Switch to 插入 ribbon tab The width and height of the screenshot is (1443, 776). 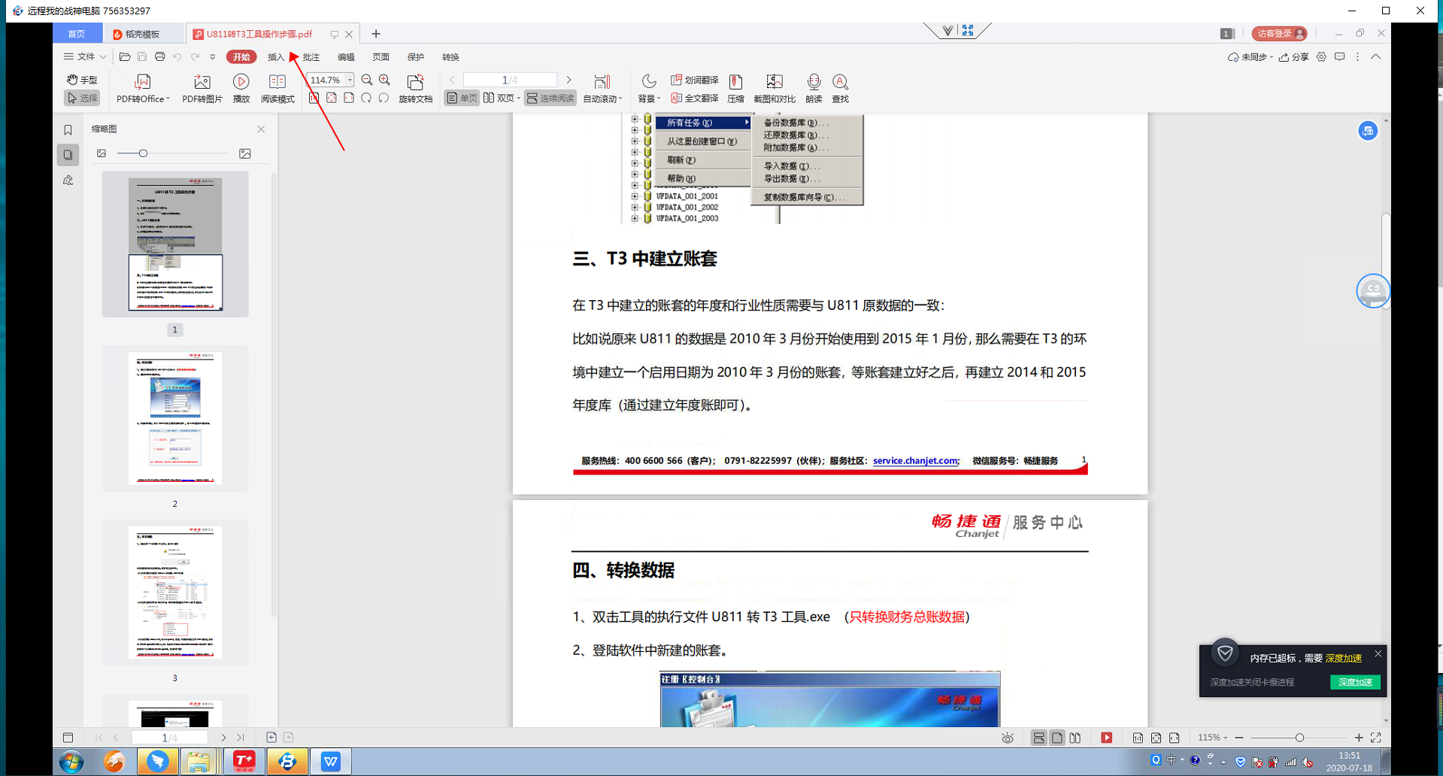(276, 57)
